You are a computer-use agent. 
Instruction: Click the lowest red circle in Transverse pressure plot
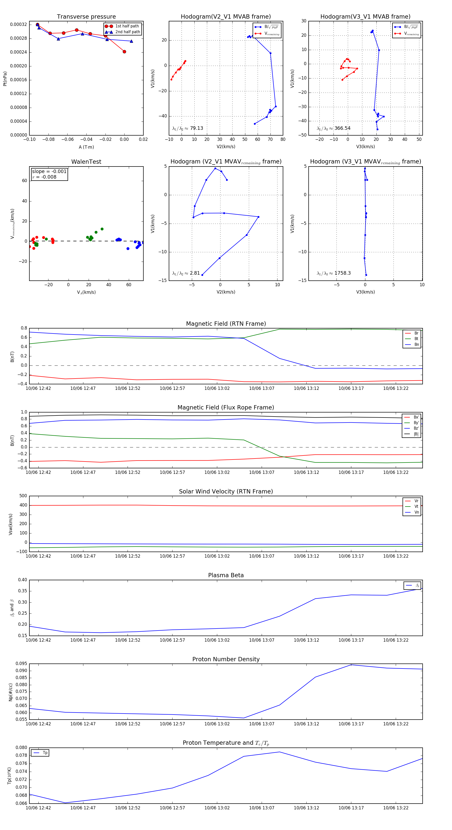pyautogui.click(x=124, y=52)
